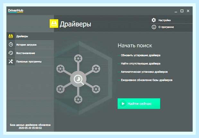Click the DriverHub logo in title bar

click(15, 11)
